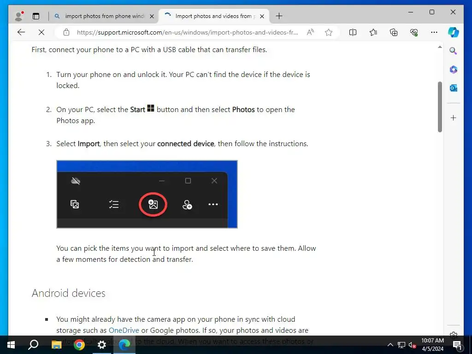The height and width of the screenshot is (354, 472).
Task: Open the Windows Start menu
Action: click(x=11, y=345)
